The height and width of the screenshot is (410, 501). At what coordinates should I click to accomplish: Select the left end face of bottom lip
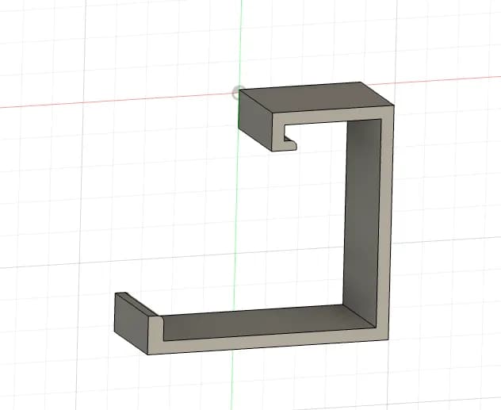[131, 323]
